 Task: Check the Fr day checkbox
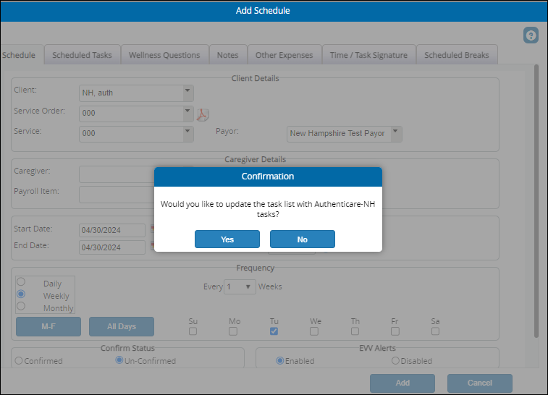coord(395,331)
